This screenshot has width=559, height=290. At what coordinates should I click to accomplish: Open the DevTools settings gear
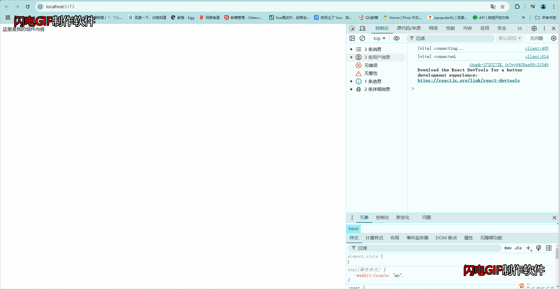click(534, 28)
